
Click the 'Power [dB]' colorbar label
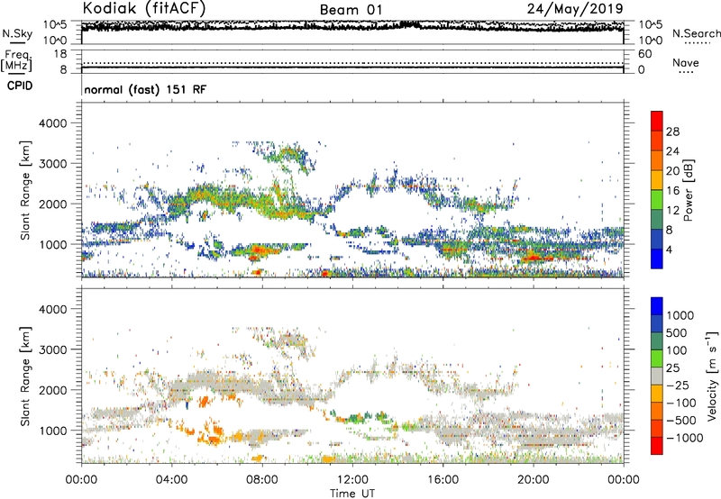click(689, 190)
